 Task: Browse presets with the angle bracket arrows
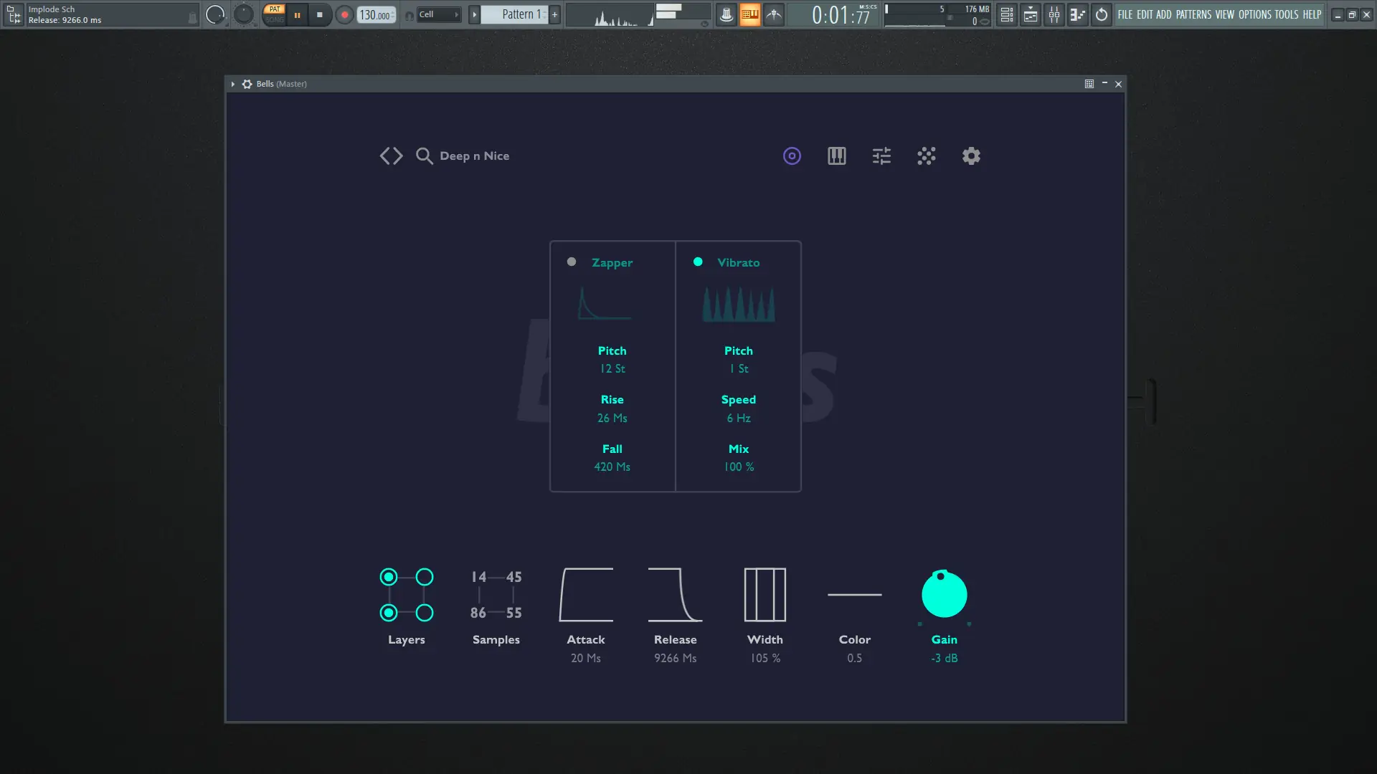[391, 156]
